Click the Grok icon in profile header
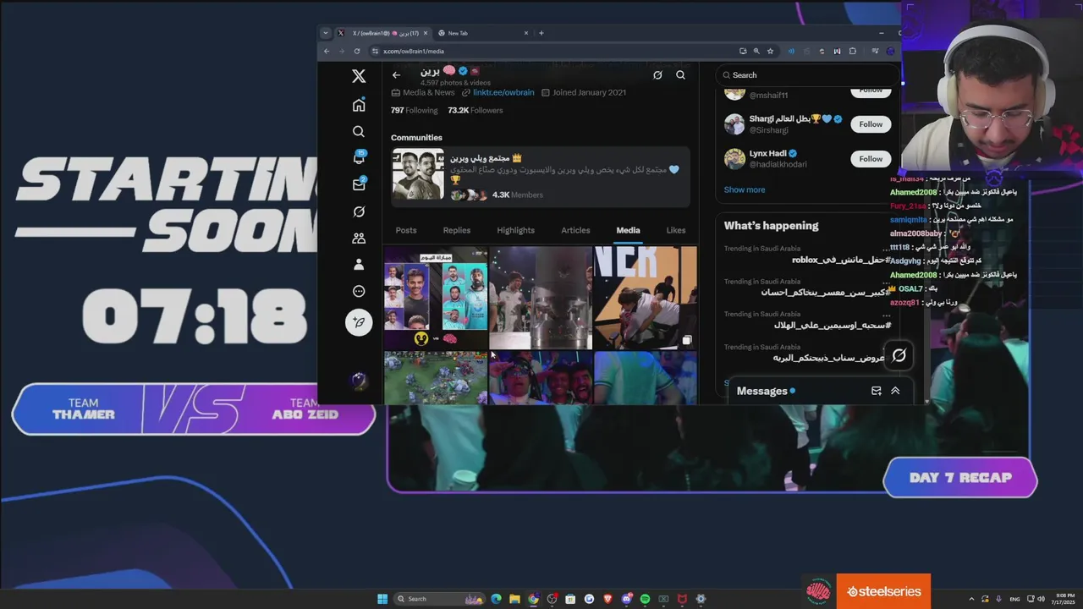1083x609 pixels. pyautogui.click(x=657, y=75)
